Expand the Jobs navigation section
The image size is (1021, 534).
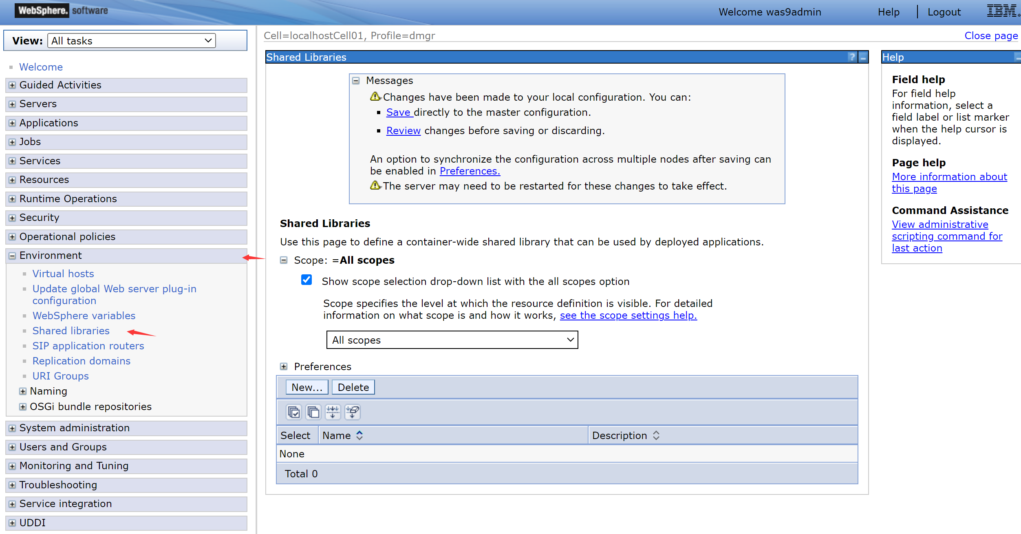pyautogui.click(x=12, y=142)
